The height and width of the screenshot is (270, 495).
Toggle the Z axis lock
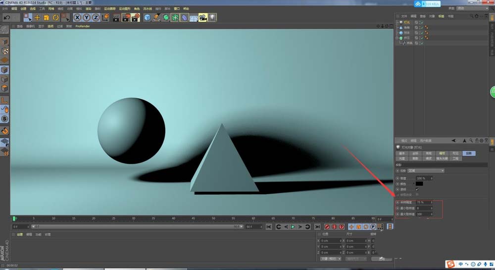(x=96, y=18)
